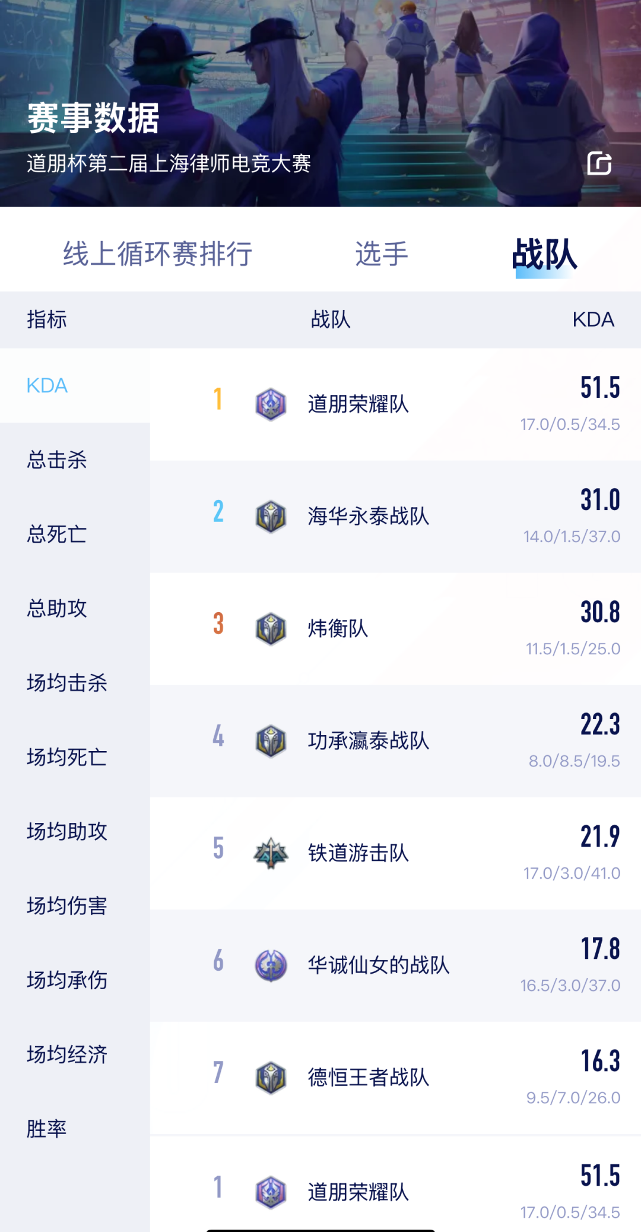Switch to 线上循环赛排行 tab
641x1232 pixels.
[x=158, y=254]
